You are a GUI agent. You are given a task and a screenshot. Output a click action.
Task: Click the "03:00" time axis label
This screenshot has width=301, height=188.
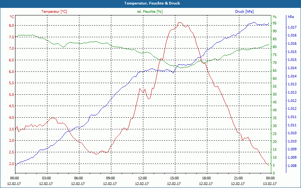point(46,178)
